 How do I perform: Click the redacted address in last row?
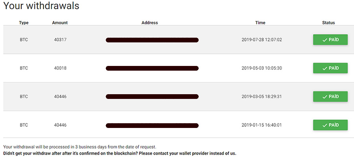pos(152,126)
